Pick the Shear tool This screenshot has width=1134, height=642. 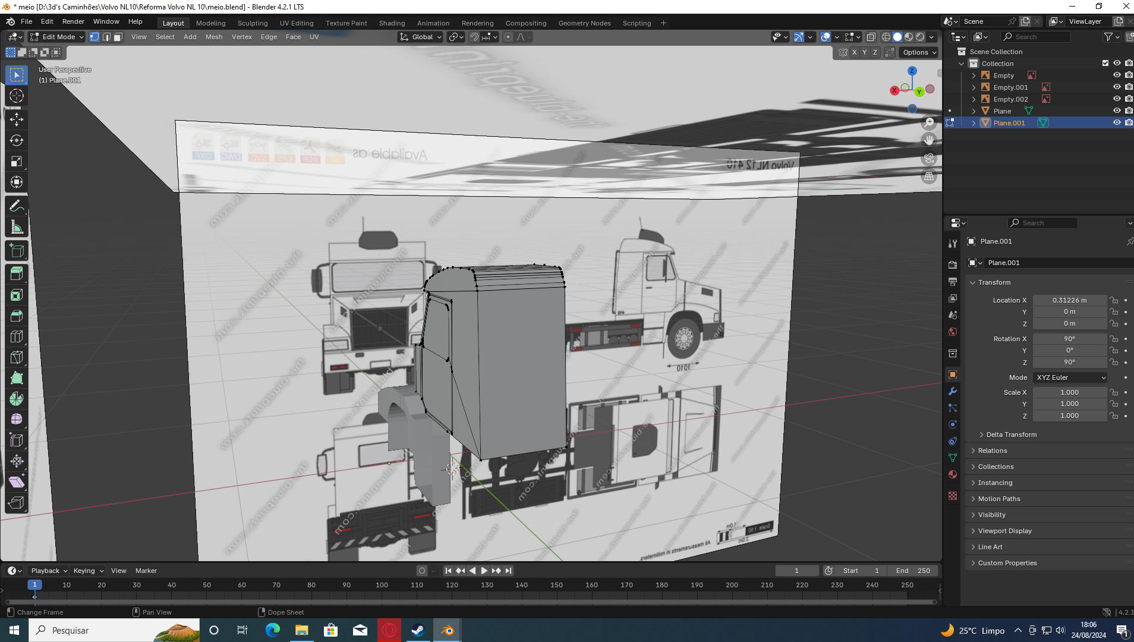coord(17,482)
